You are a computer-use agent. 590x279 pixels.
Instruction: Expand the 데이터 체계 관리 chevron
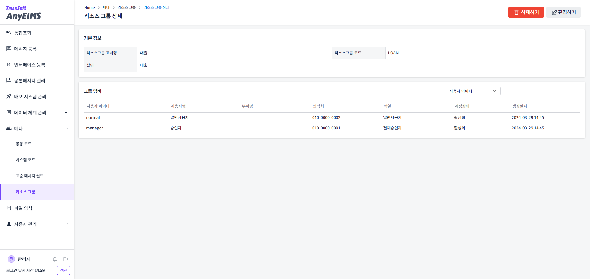click(x=66, y=113)
